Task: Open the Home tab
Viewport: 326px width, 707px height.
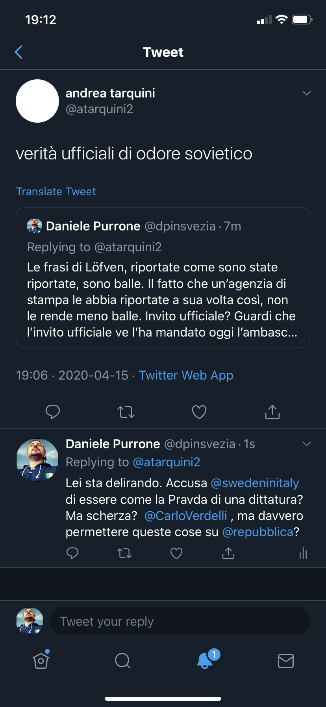Action: [x=41, y=660]
